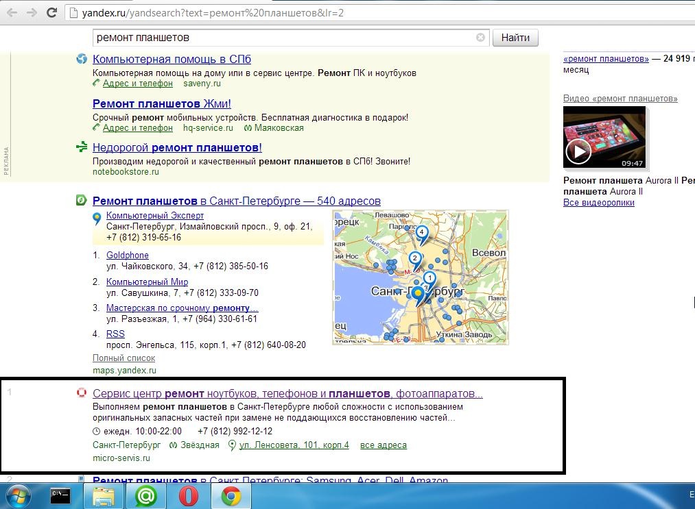
Task: Open Opera from the taskbar
Action: tap(189, 496)
